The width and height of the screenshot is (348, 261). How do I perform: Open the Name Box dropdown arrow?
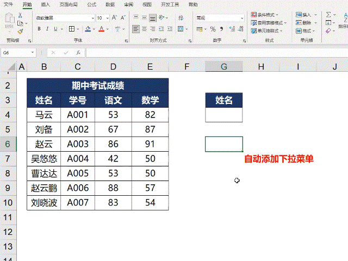[33, 53]
